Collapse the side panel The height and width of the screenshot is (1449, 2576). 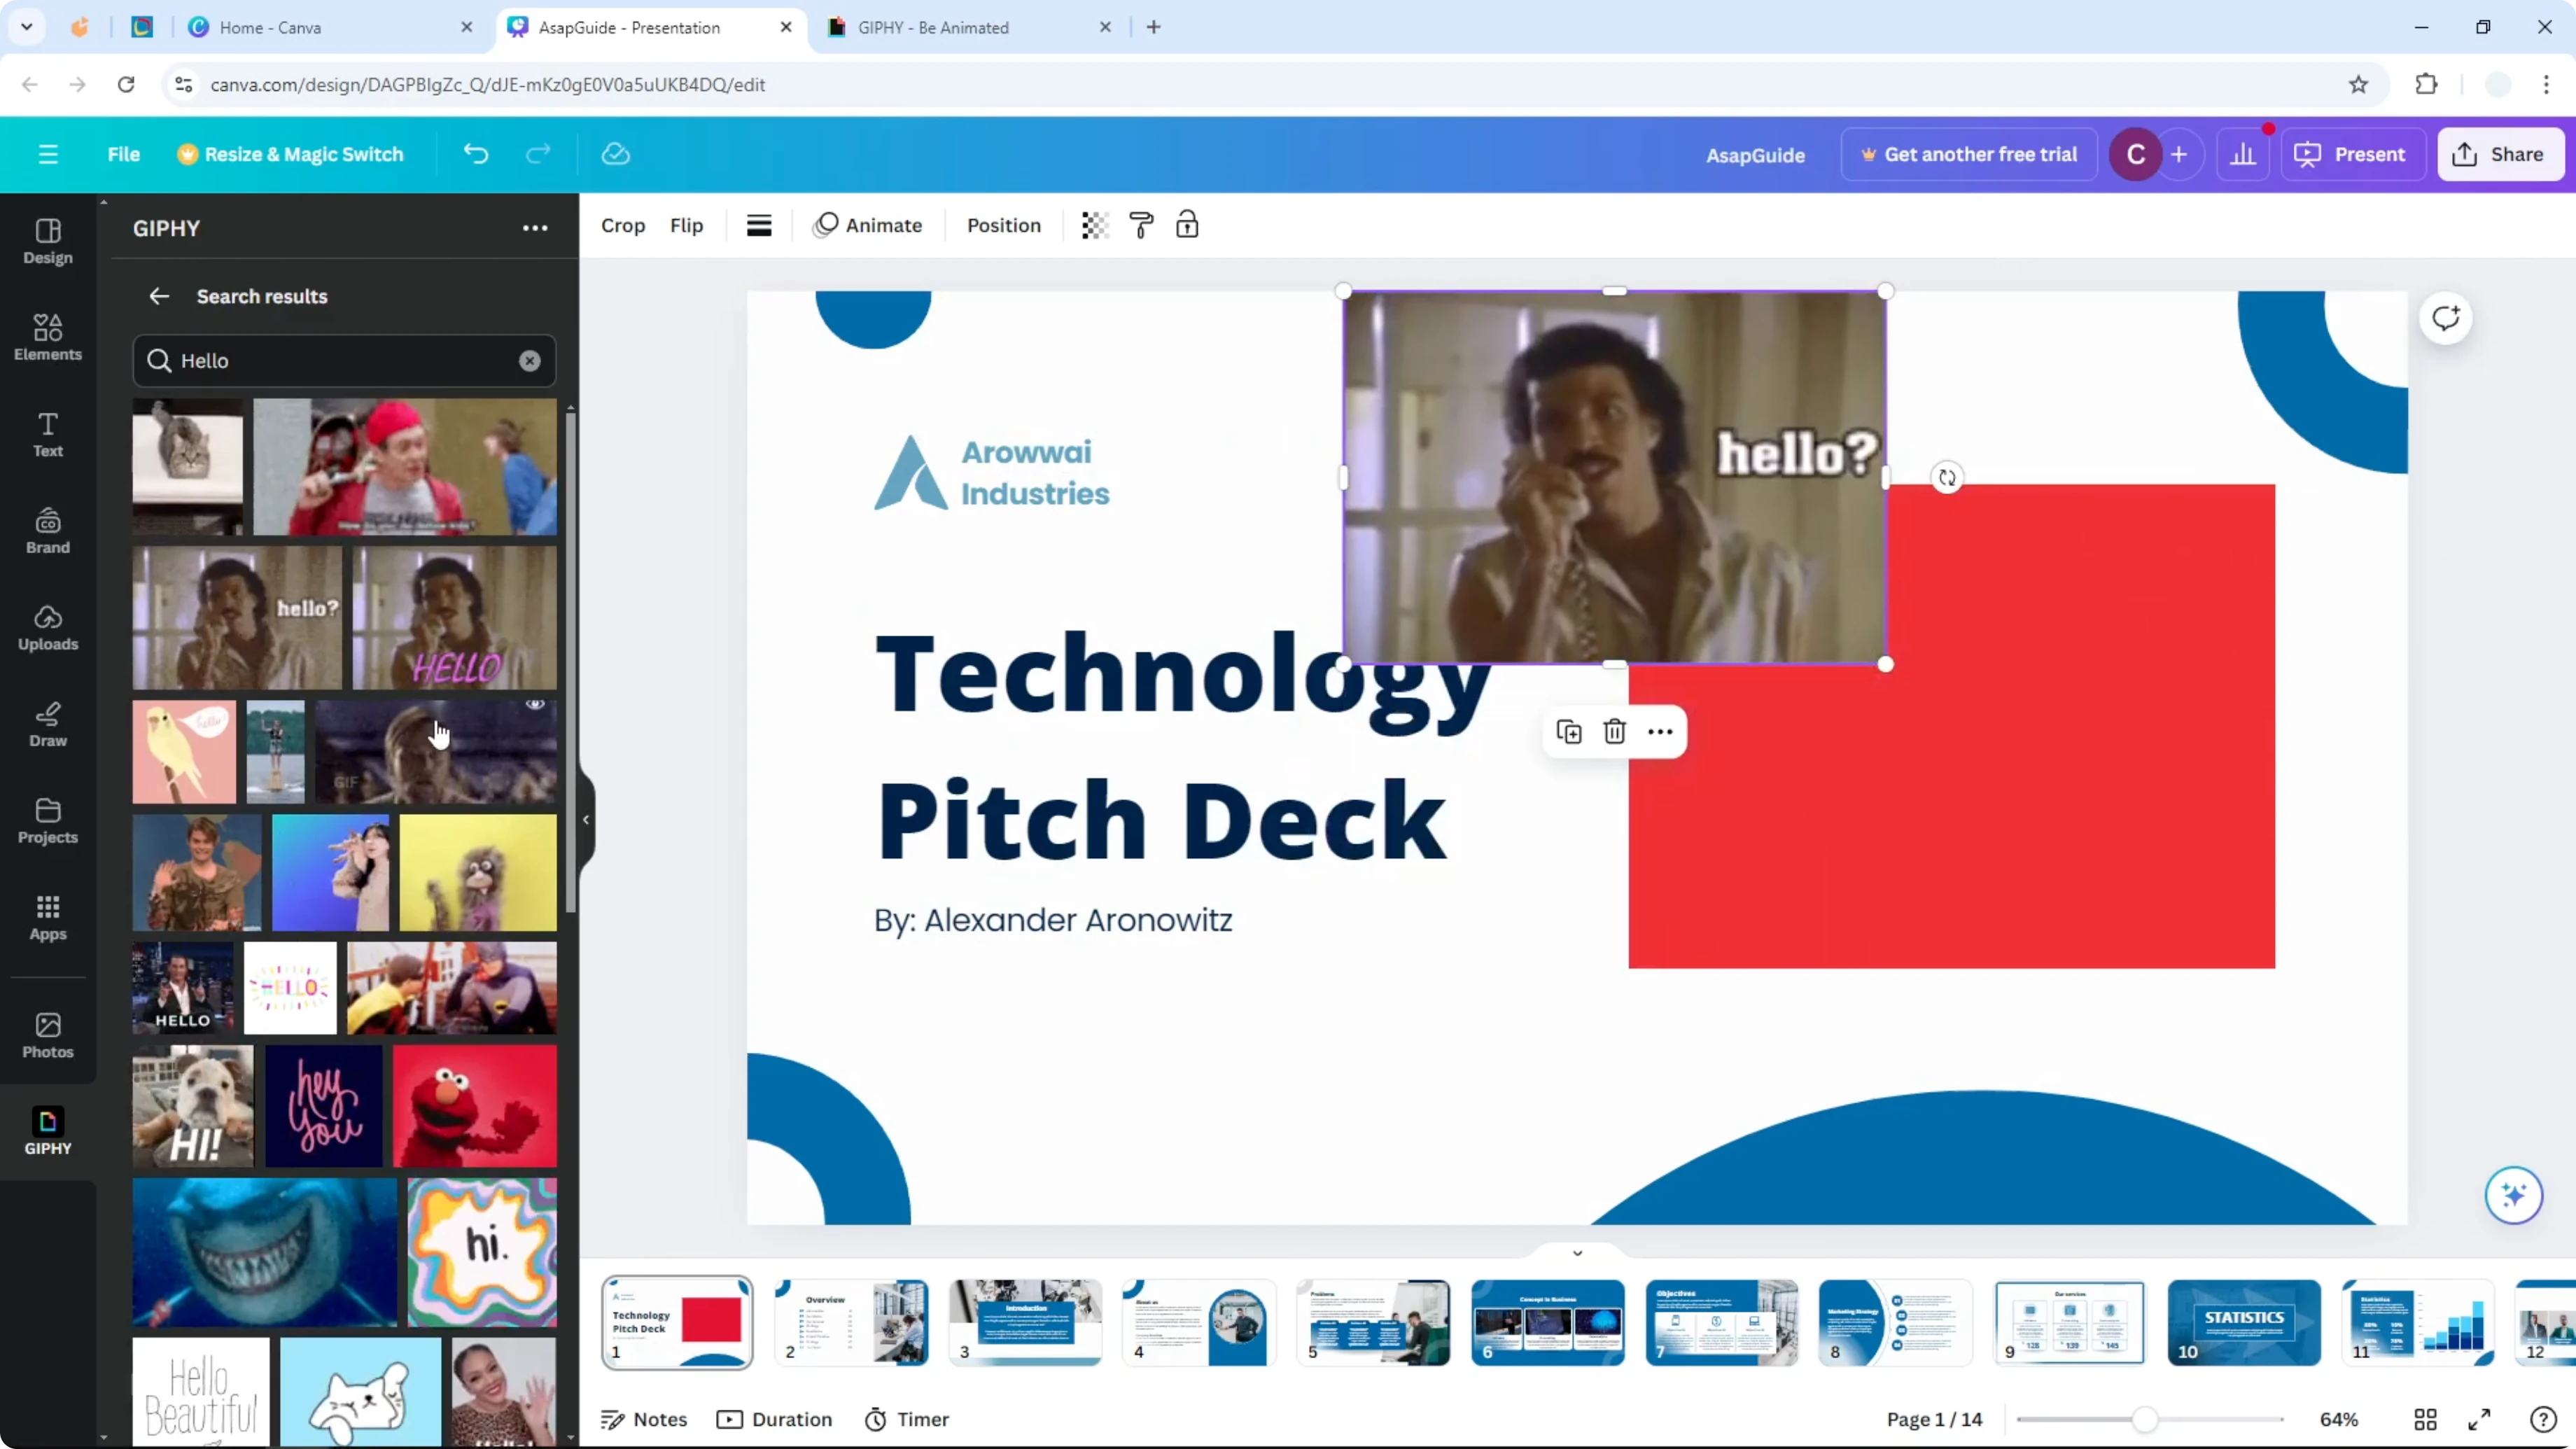point(586,820)
